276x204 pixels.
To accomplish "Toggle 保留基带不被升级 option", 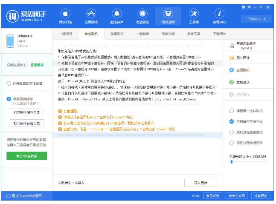I will [x=232, y=121].
